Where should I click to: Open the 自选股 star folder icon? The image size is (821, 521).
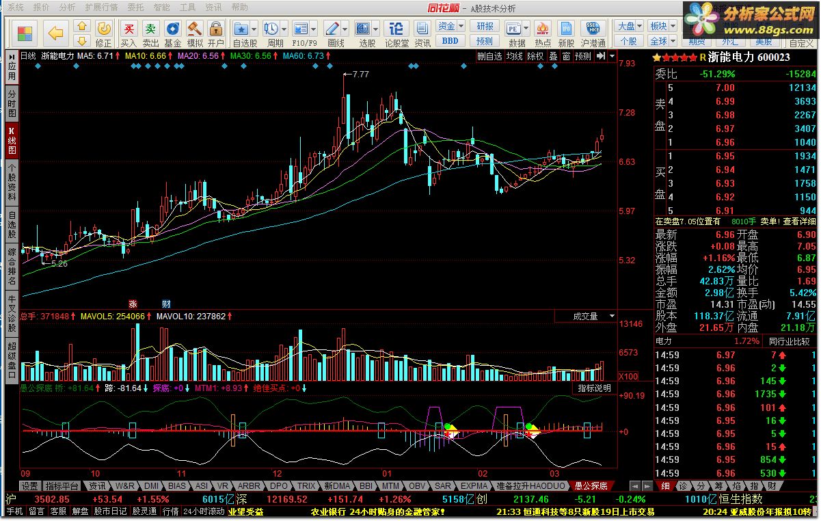pos(241,29)
